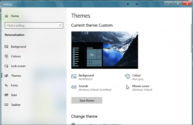Click the Sounds speaker icon
Viewport: 193px width, 125px height.
pos(74,87)
